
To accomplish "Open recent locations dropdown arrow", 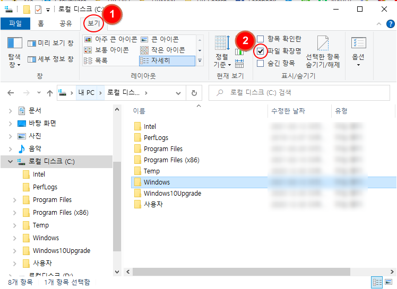I will coord(39,93).
